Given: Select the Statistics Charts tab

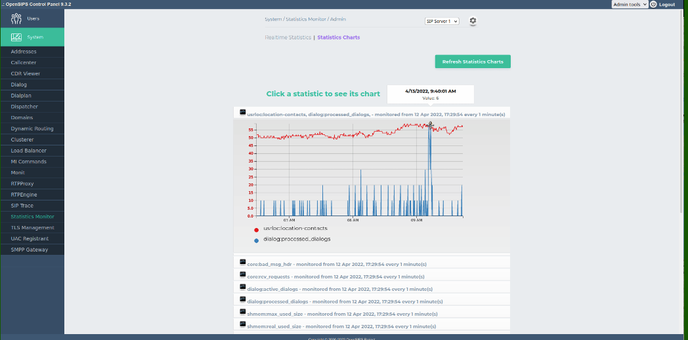Looking at the screenshot, I should click(x=338, y=37).
